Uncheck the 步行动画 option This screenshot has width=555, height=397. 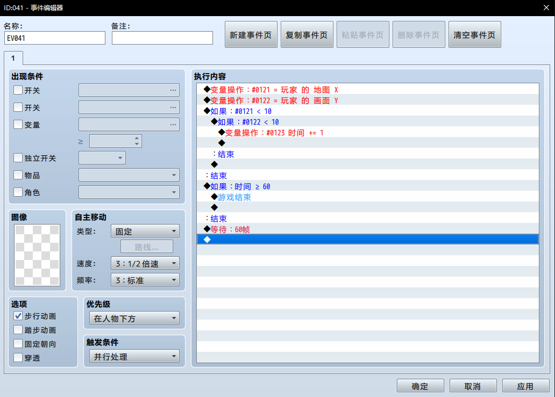point(18,316)
